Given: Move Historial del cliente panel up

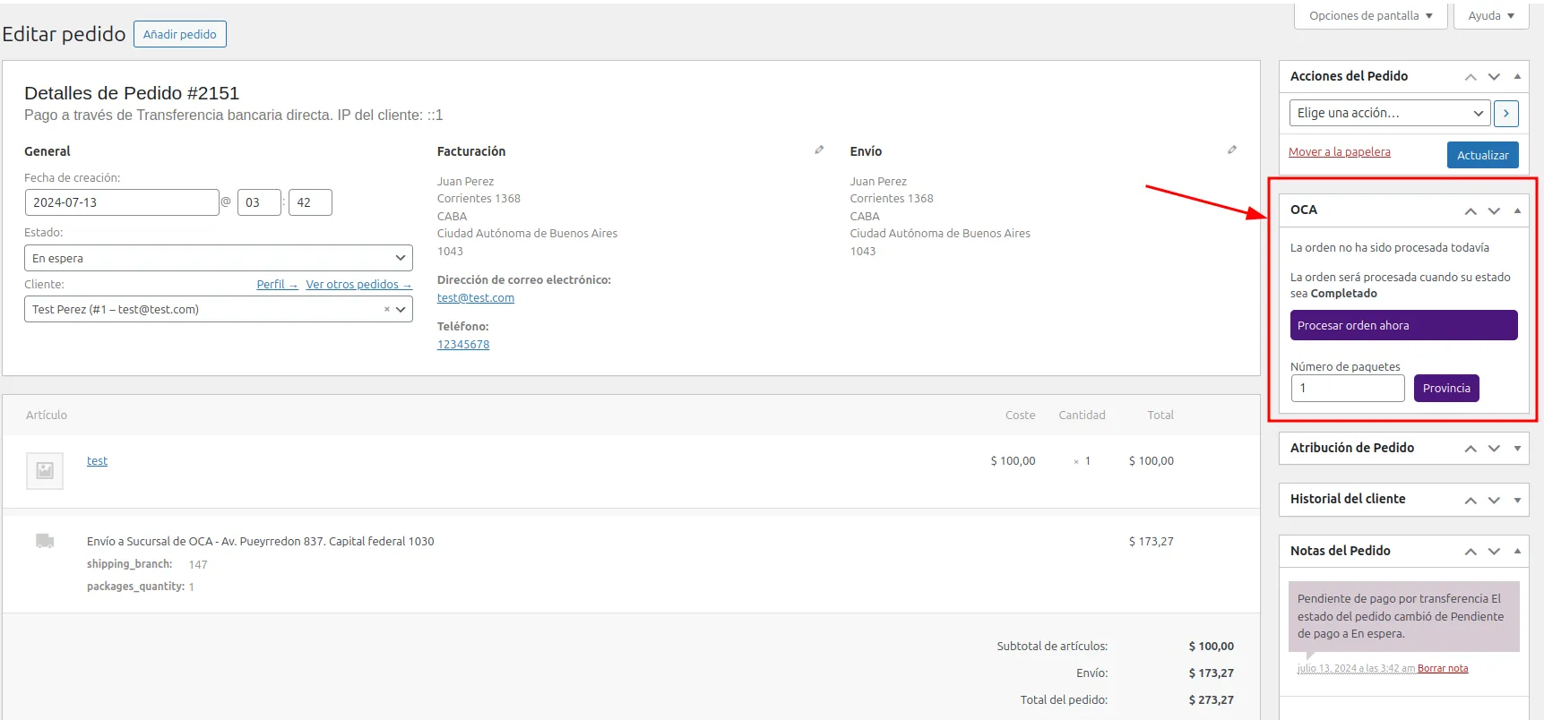Looking at the screenshot, I should pos(1471,501).
